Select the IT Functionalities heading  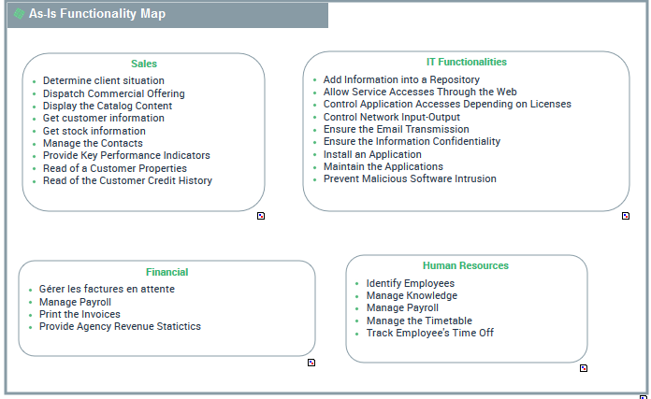(x=466, y=62)
